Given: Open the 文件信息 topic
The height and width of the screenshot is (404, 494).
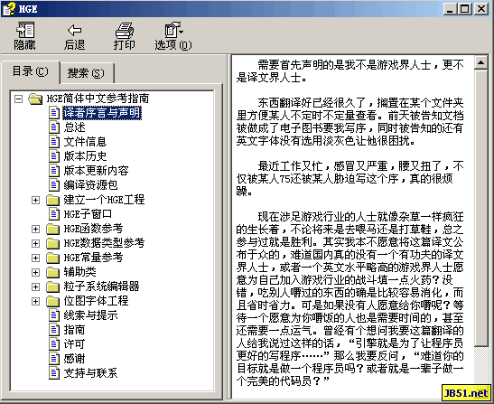Looking at the screenshot, I should (85, 142).
